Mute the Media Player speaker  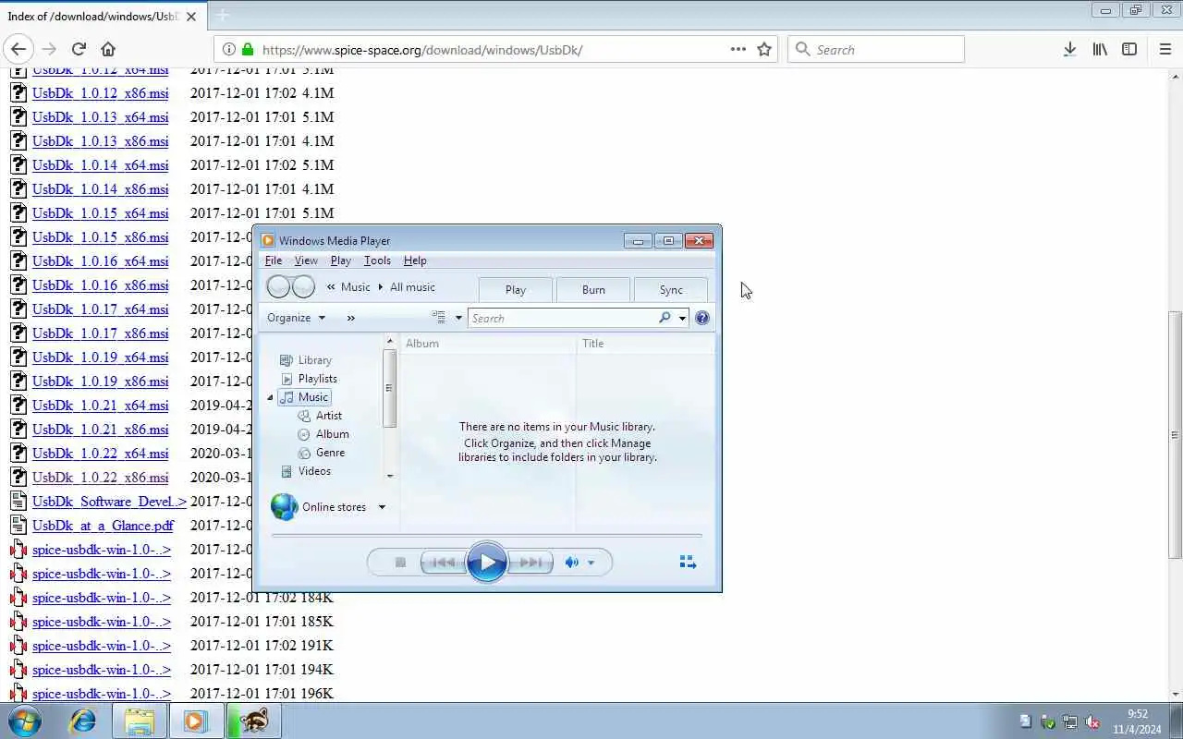(x=572, y=563)
